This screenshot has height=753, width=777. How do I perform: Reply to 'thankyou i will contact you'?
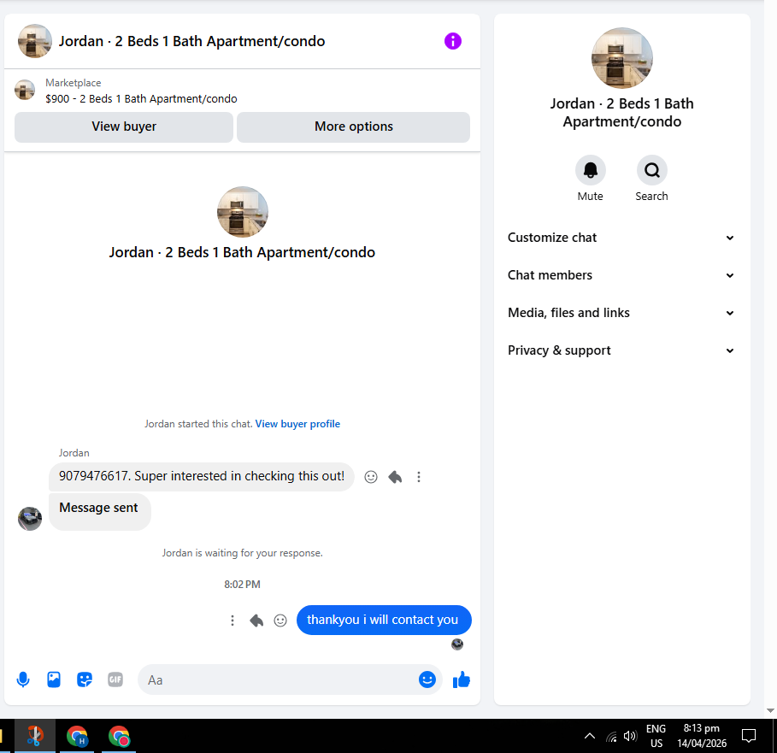tap(256, 621)
